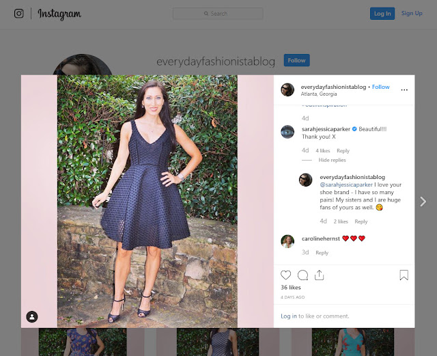The width and height of the screenshot is (437, 356).
Task: Go to next post with right chevron
Action: coord(423,202)
